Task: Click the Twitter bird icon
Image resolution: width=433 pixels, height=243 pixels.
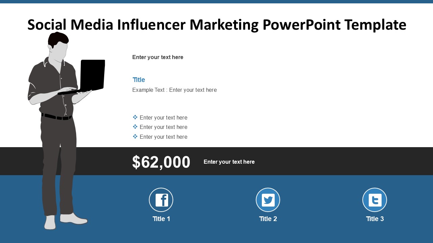Action: 268,200
